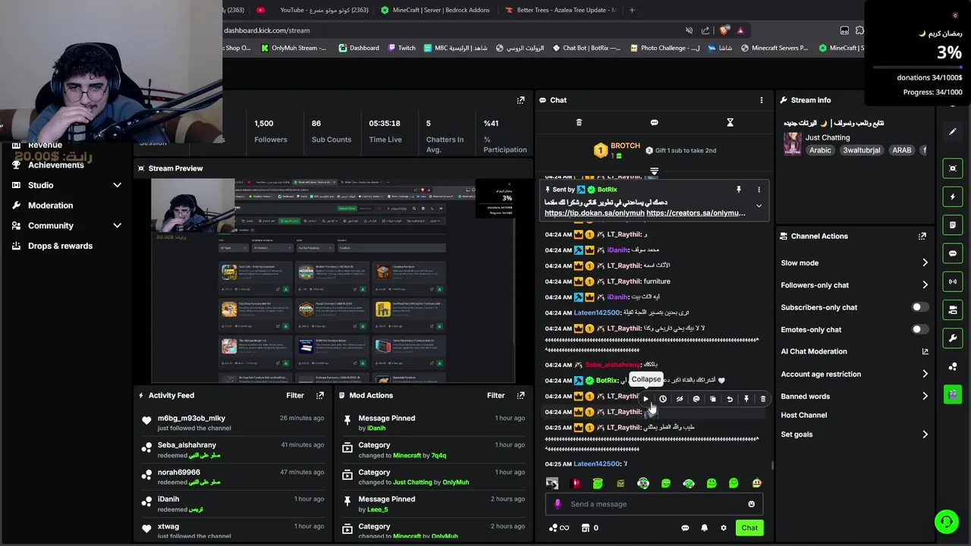Open Achievements in left sidebar
This screenshot has height=546, width=971.
pyautogui.click(x=56, y=165)
